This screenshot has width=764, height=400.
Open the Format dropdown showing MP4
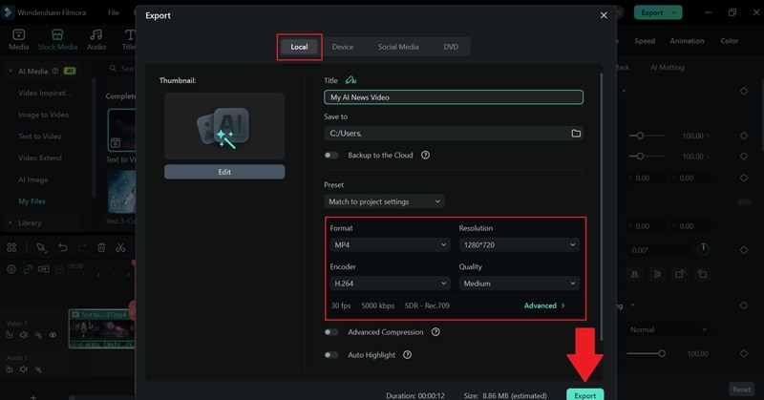(390, 244)
